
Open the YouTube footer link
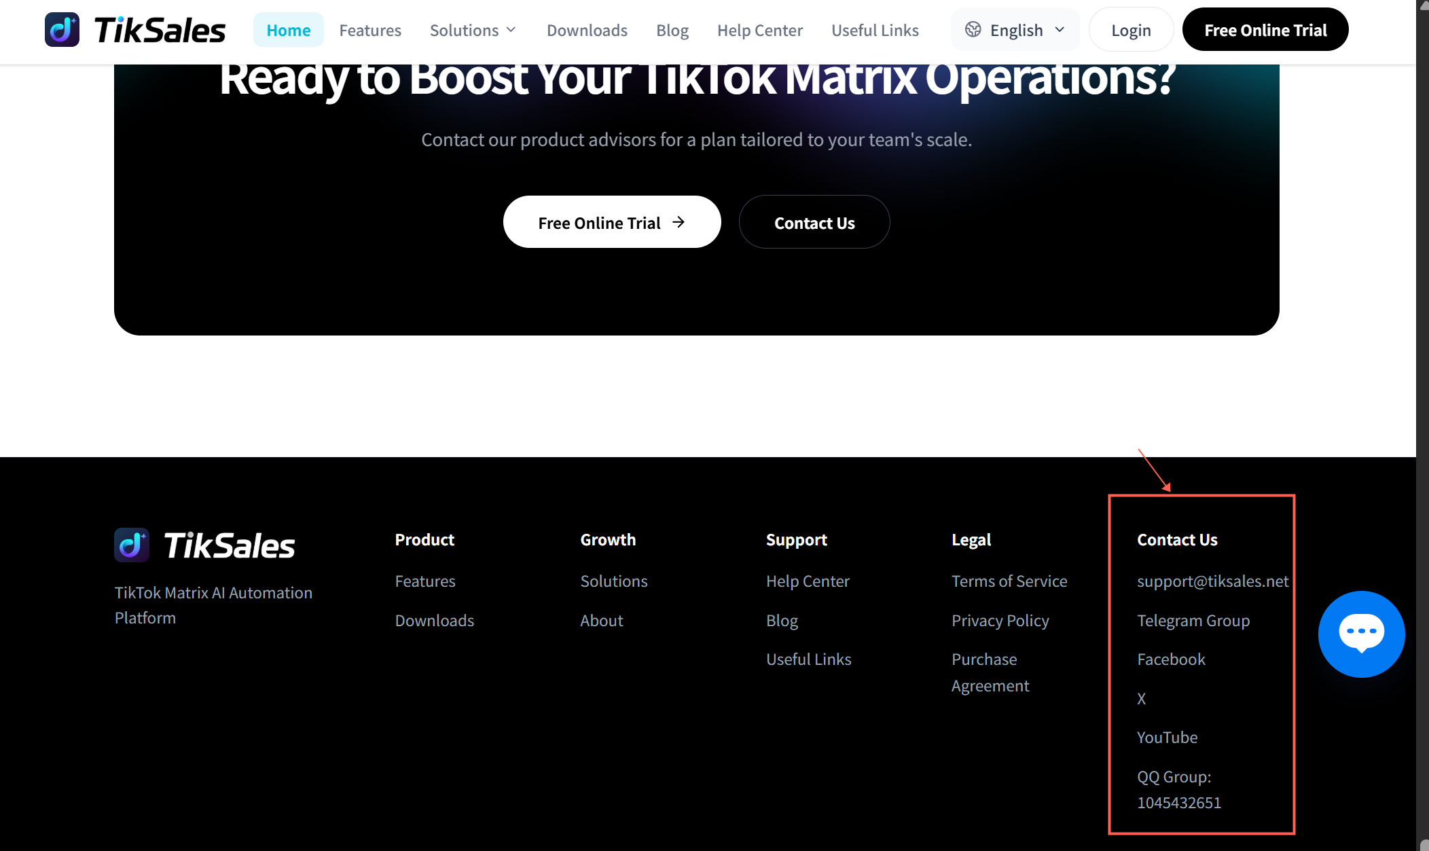click(1168, 738)
